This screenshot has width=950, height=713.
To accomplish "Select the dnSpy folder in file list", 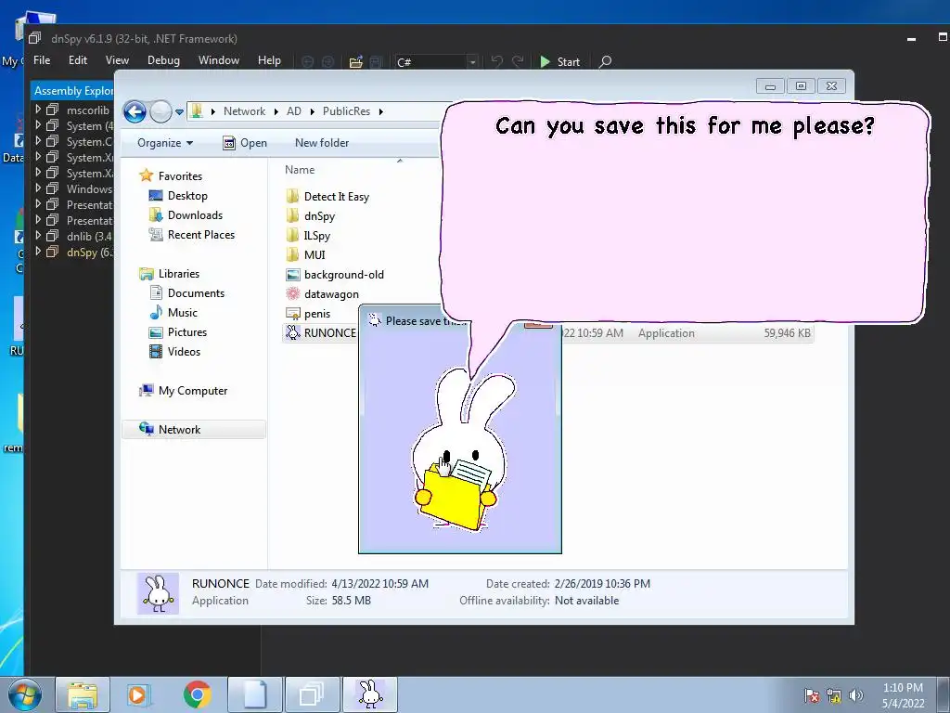I will (x=311, y=215).
